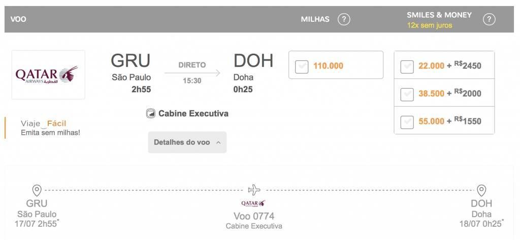Click the Viaje Fácil link

pos(44,124)
